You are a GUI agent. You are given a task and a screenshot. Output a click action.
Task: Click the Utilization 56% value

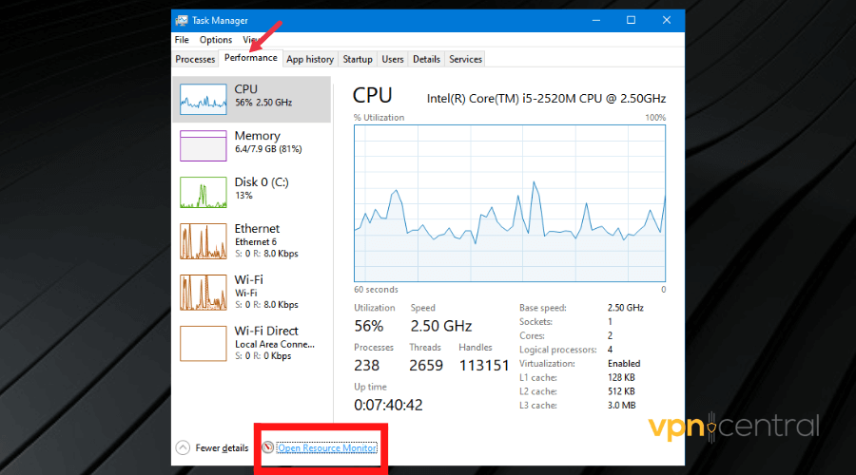pyautogui.click(x=369, y=326)
